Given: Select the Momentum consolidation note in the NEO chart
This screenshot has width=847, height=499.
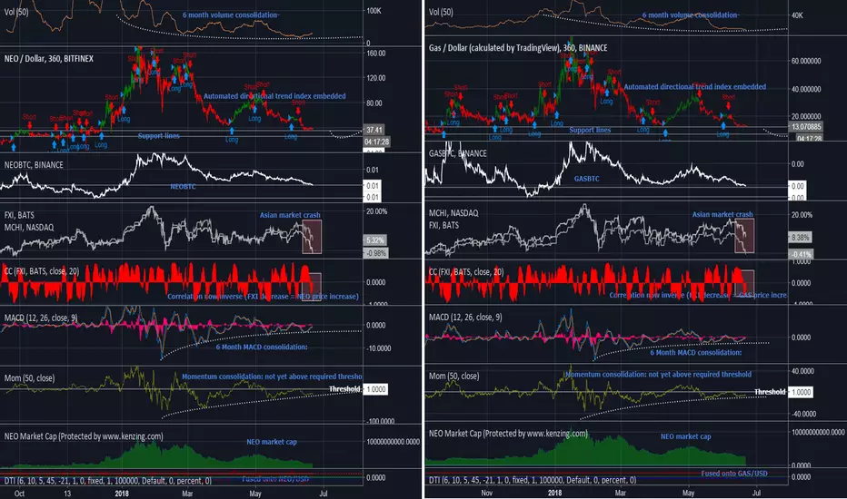Looking at the screenshot, I should coord(272,377).
